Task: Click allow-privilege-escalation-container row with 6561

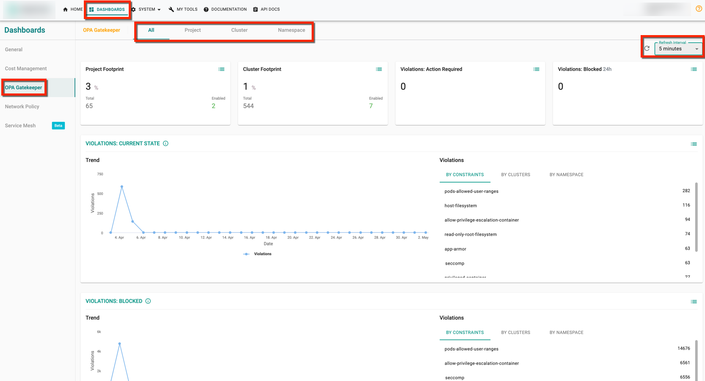Action: click(567, 363)
